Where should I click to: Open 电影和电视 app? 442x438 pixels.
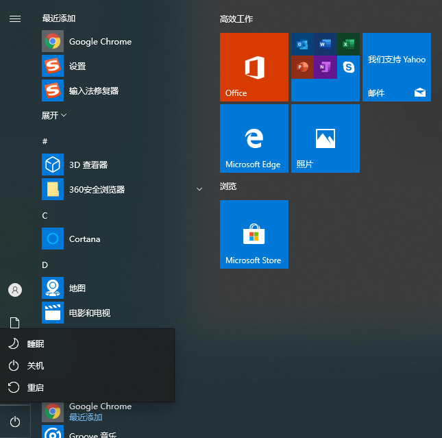(89, 313)
